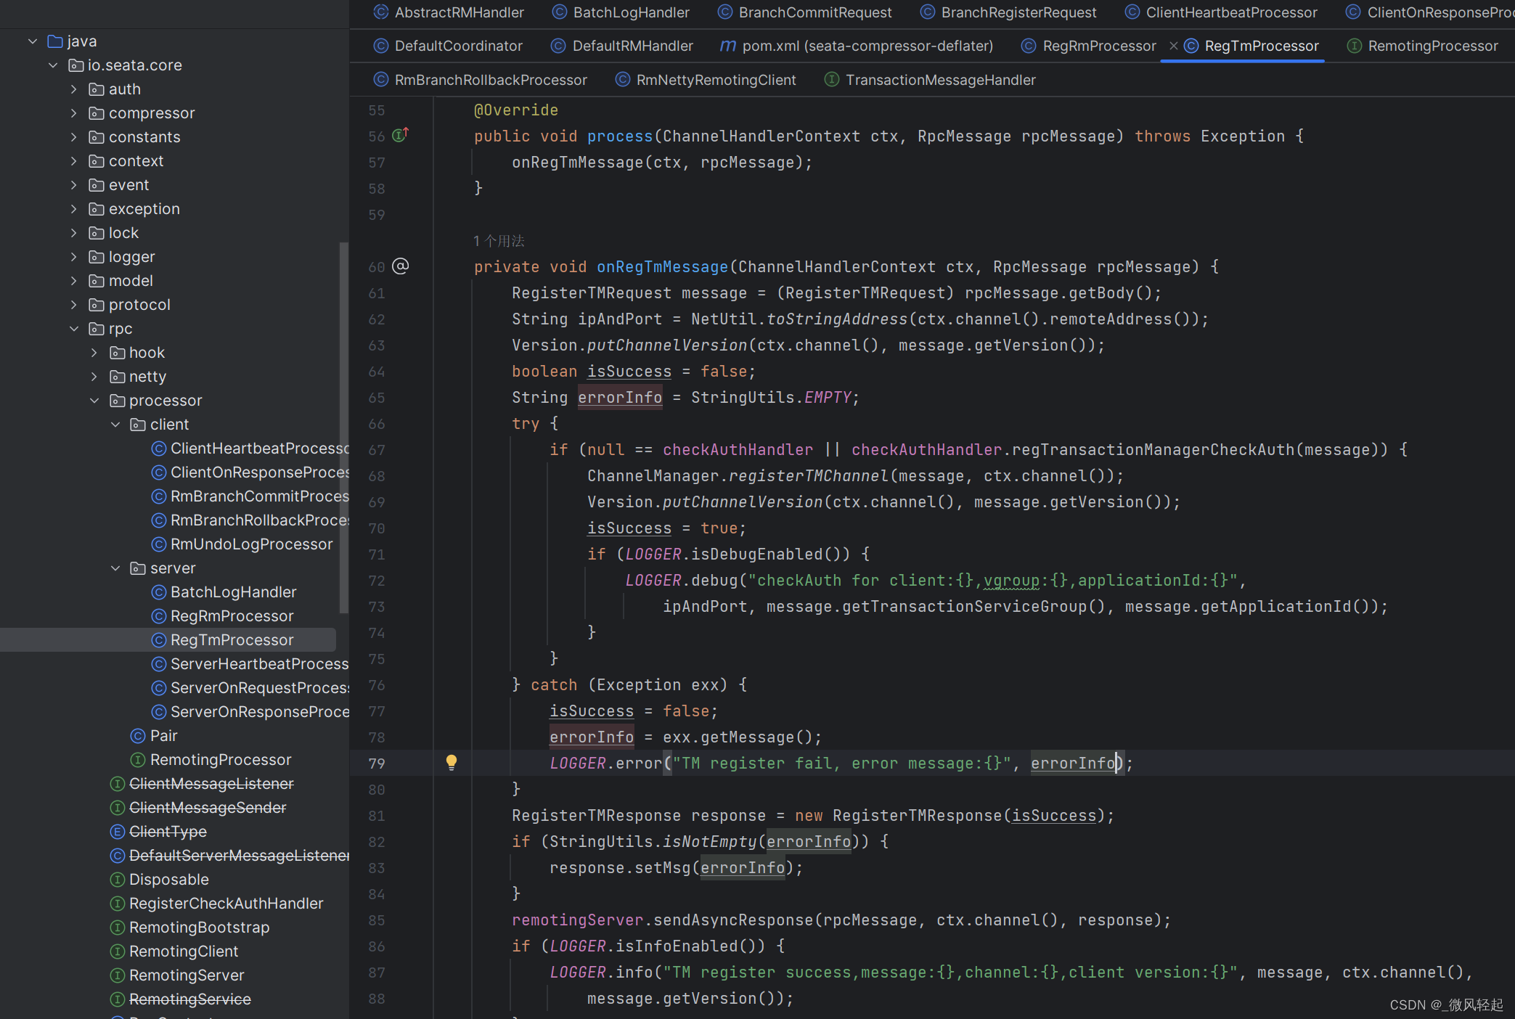
Task: Expand the auth package
Action: point(73,89)
